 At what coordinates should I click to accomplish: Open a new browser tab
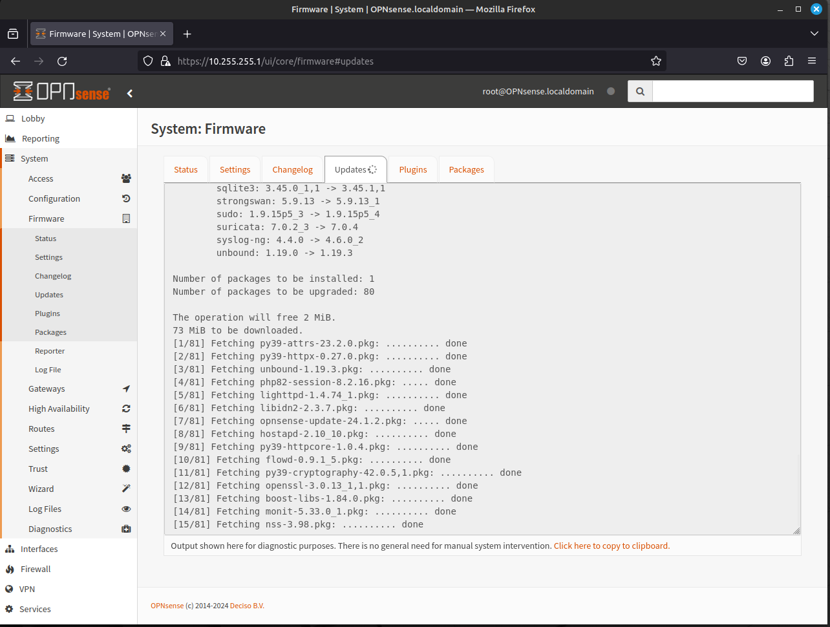(187, 34)
